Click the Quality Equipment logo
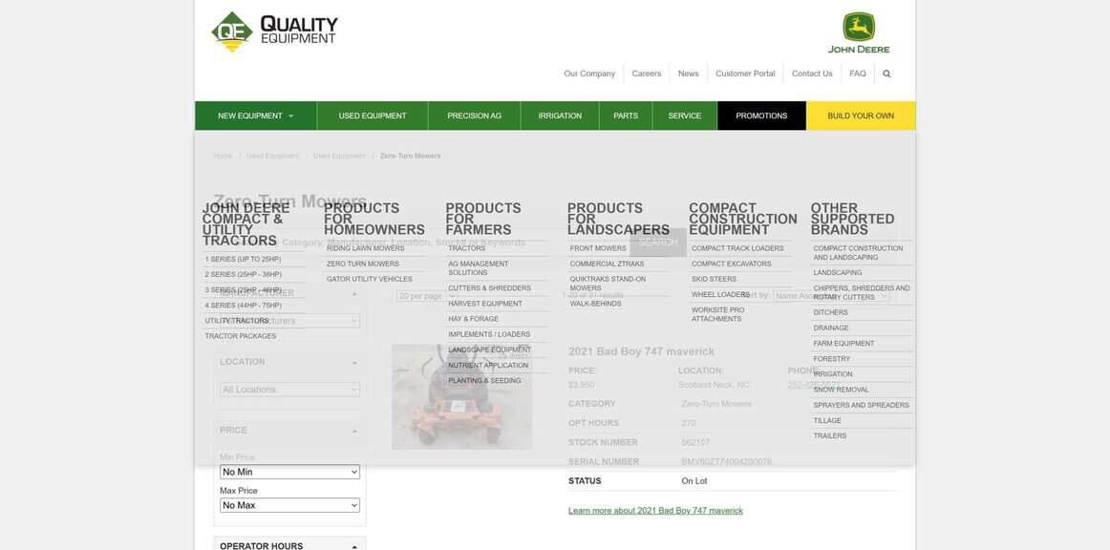 272,30
